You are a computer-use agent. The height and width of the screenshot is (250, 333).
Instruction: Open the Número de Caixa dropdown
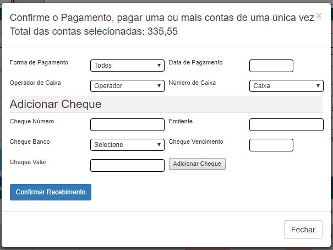pyautogui.click(x=286, y=86)
